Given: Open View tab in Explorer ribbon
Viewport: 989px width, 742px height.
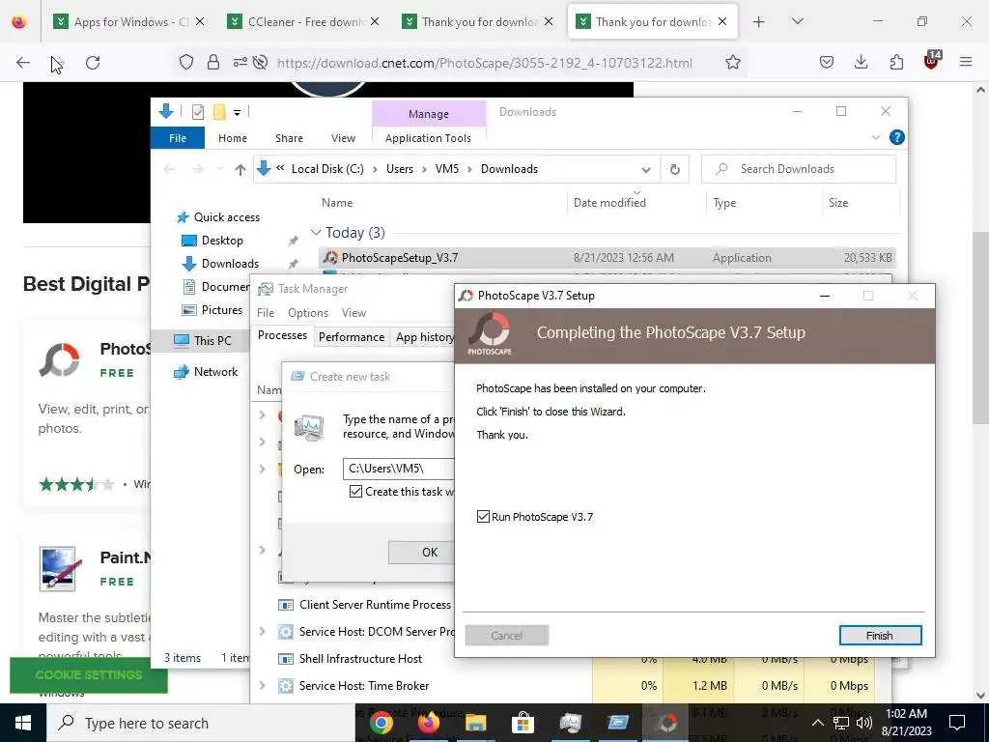Looking at the screenshot, I should [343, 138].
